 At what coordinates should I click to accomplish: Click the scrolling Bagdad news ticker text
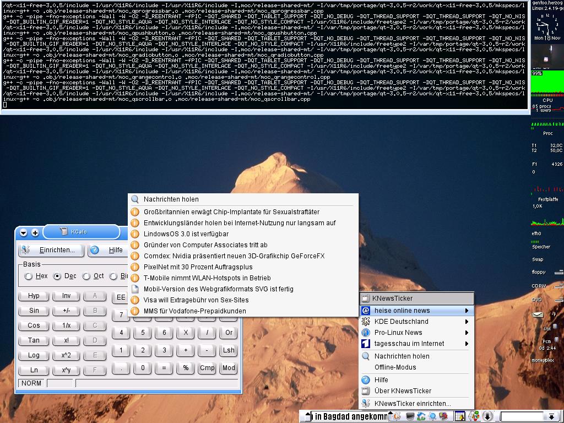(x=351, y=416)
